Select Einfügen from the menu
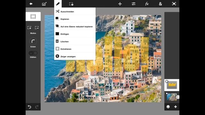Screen dimensions: 205x115 [75, 34]
